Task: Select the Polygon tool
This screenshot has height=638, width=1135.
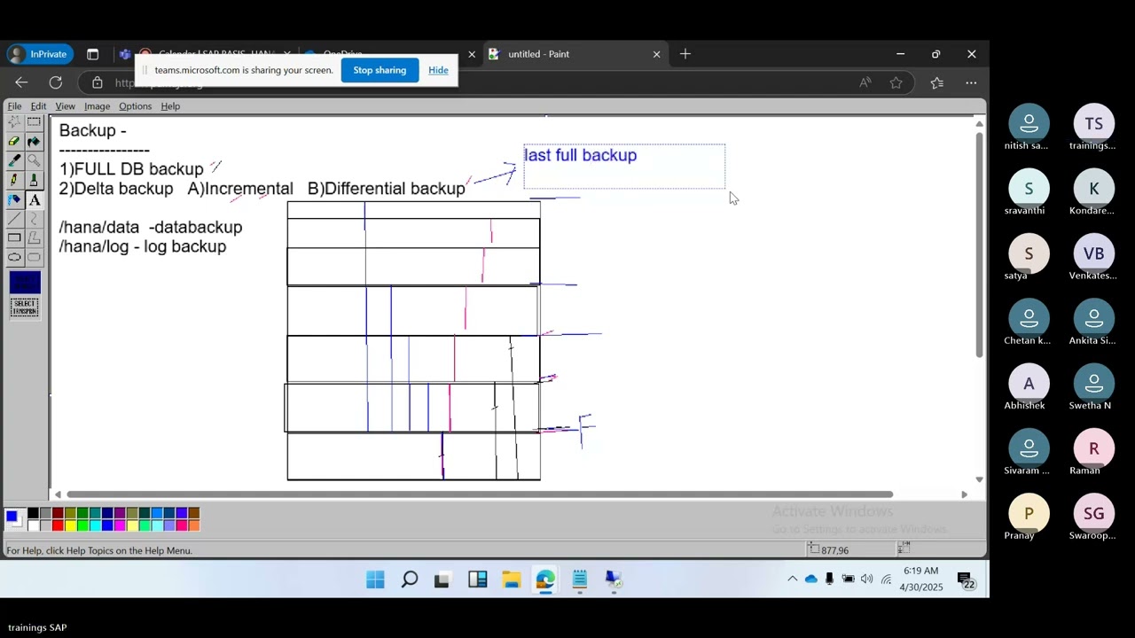Action: (x=34, y=238)
